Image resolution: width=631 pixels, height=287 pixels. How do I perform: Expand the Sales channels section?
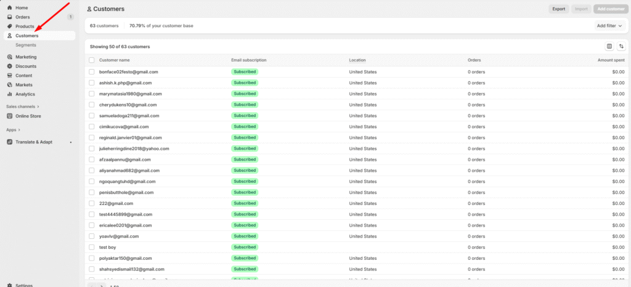click(x=23, y=107)
